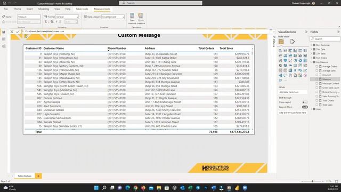Expand the Dim Sales table
The width and height of the screenshot is (341, 192).
312,53
